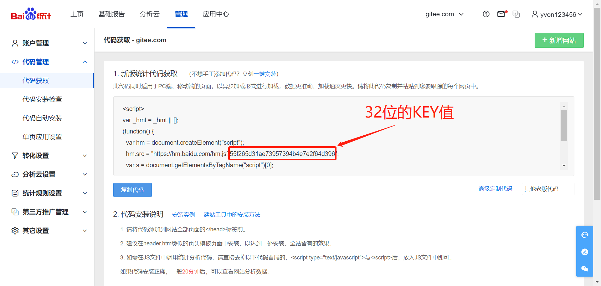The image size is (601, 286).
Task: Expand the 账户管理 chevron
Action: pyautogui.click(x=85, y=43)
